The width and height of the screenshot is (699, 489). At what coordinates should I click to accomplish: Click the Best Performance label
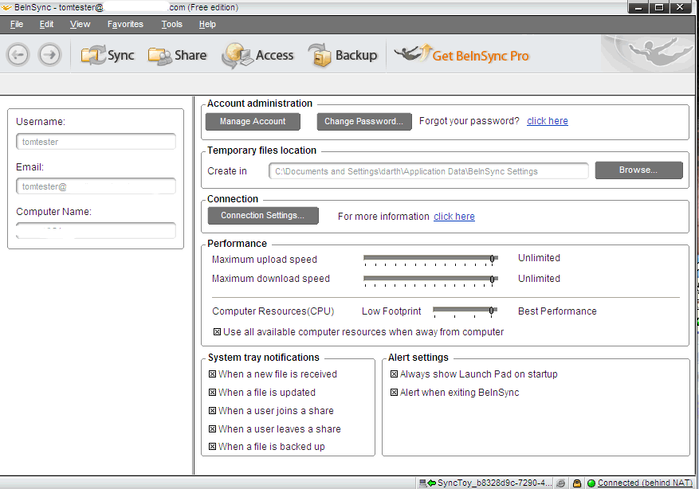[x=557, y=311]
